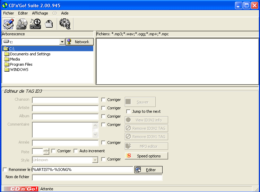The width and height of the screenshot is (260, 192).
Task: Open the Aide menu
Action: (65, 13)
